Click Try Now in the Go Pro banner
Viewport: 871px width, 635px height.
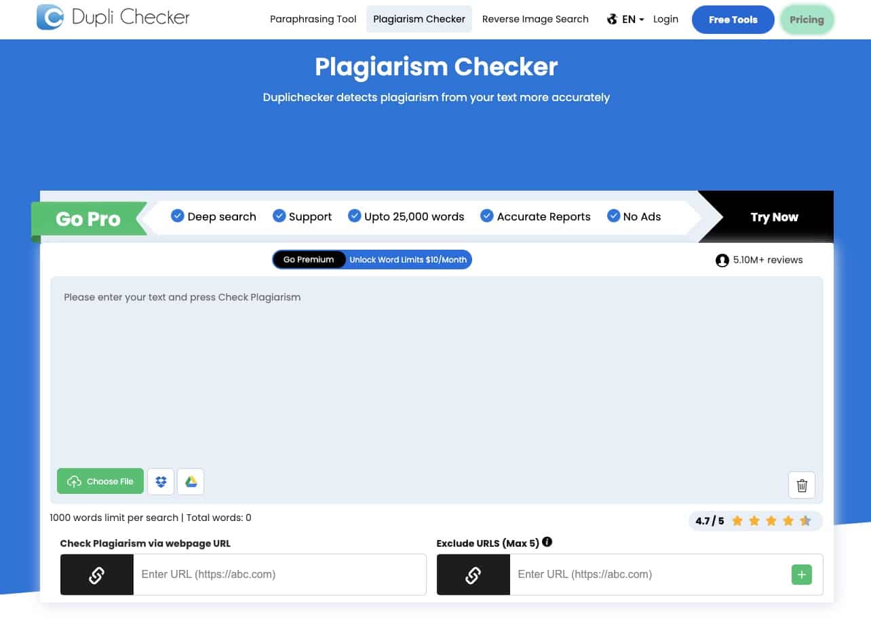(x=774, y=216)
